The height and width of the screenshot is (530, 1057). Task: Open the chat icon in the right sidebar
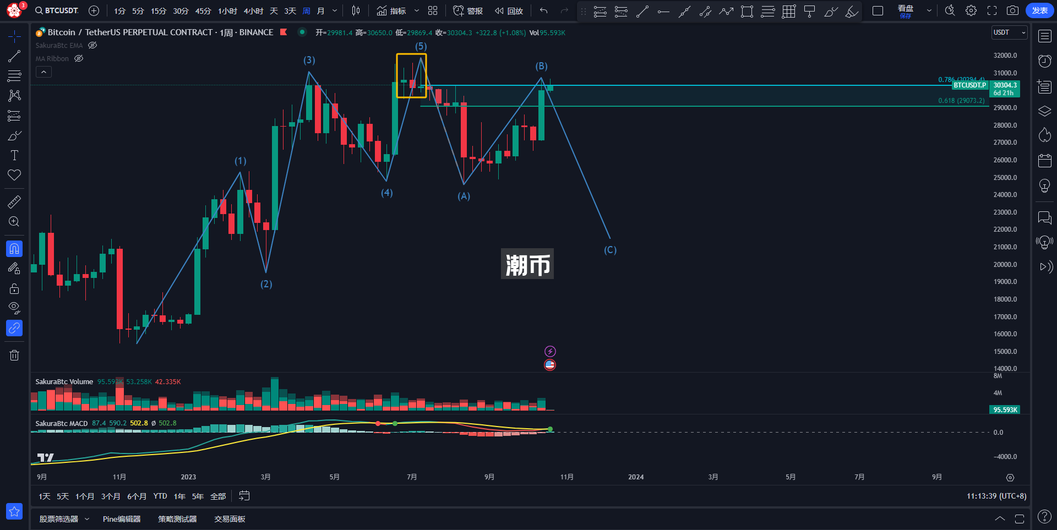coord(1044,217)
